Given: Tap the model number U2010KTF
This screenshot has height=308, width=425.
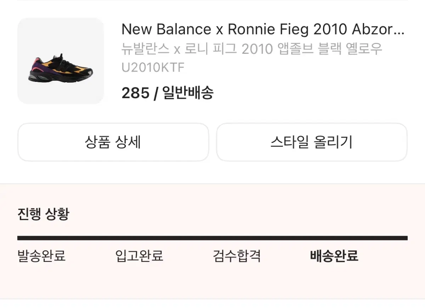Looking at the screenshot, I should (153, 67).
